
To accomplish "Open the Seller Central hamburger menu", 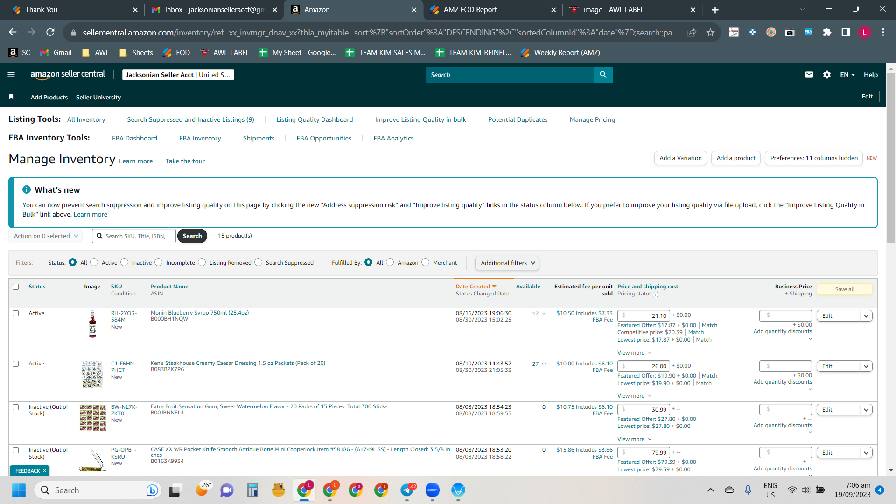I will 11,75.
